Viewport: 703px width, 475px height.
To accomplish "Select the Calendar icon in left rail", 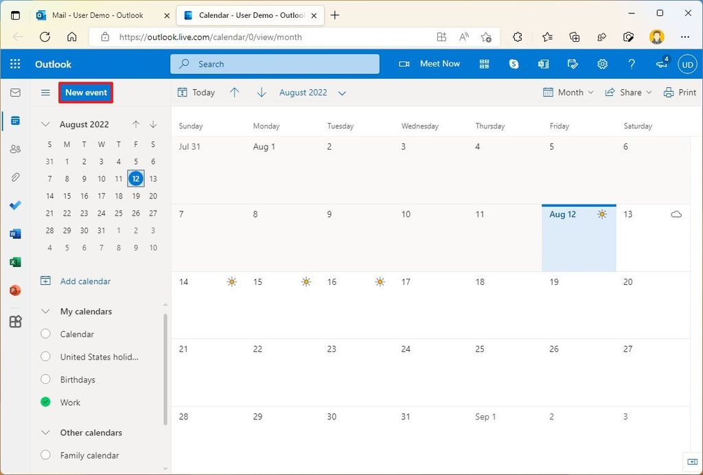I will point(15,121).
